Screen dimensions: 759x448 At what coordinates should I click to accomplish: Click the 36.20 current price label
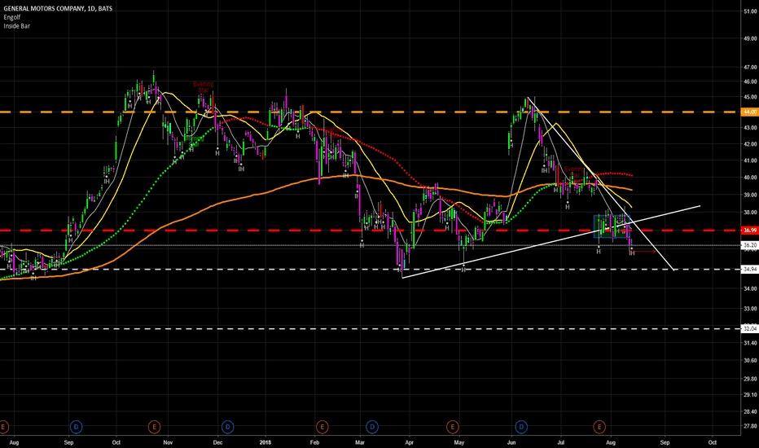click(750, 245)
